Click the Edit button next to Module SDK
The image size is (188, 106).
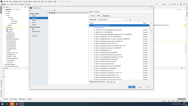click(x=130, y=20)
